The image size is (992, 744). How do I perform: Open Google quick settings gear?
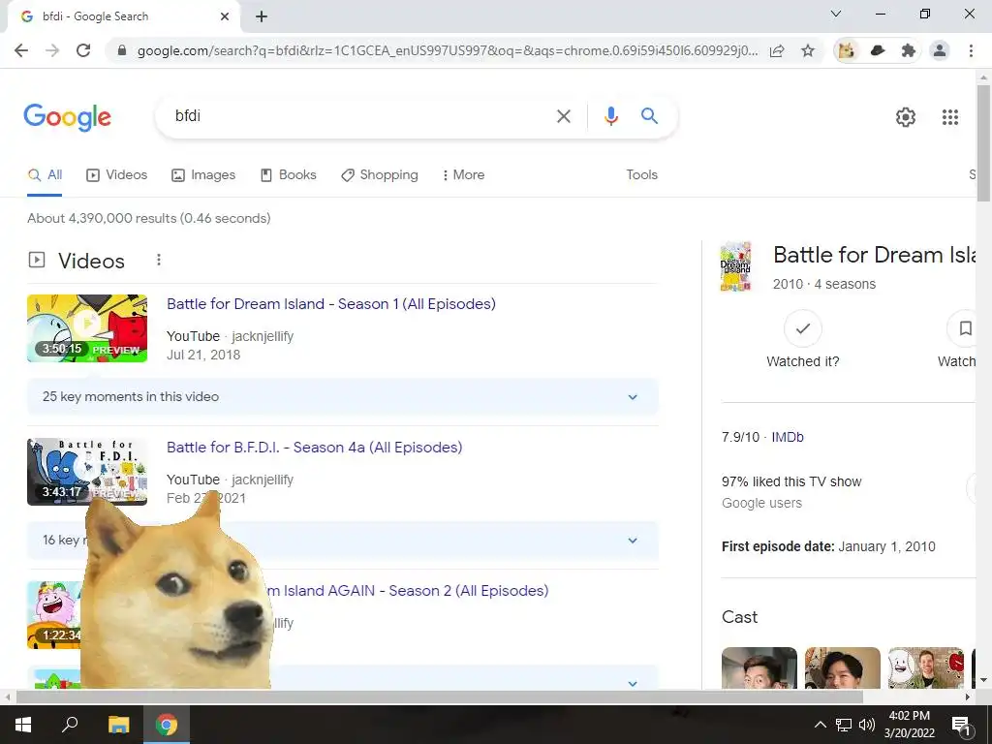(906, 117)
